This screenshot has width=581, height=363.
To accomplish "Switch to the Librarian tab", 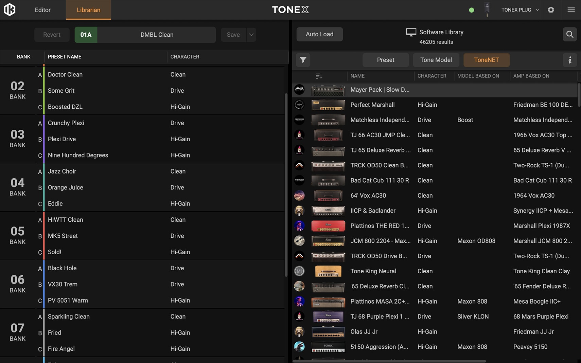I will click(88, 10).
